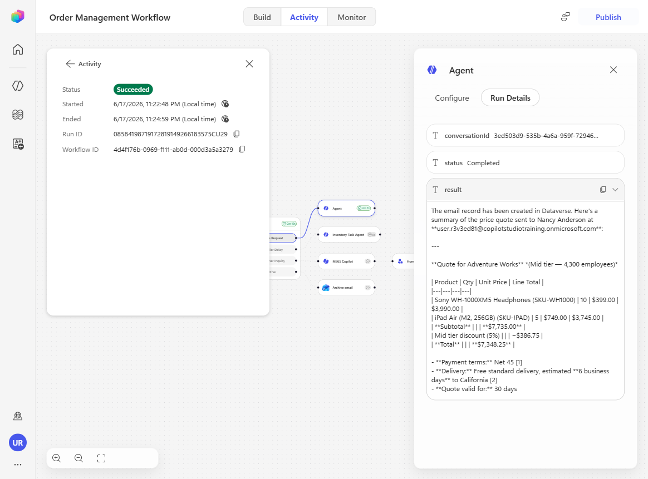Collapse the result section chevron
The width and height of the screenshot is (648, 479).
tap(615, 190)
